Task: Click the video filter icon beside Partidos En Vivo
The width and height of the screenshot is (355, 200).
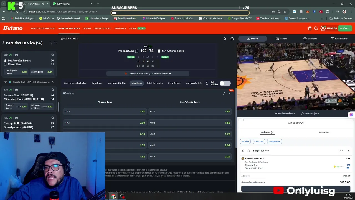Action: click(55, 43)
